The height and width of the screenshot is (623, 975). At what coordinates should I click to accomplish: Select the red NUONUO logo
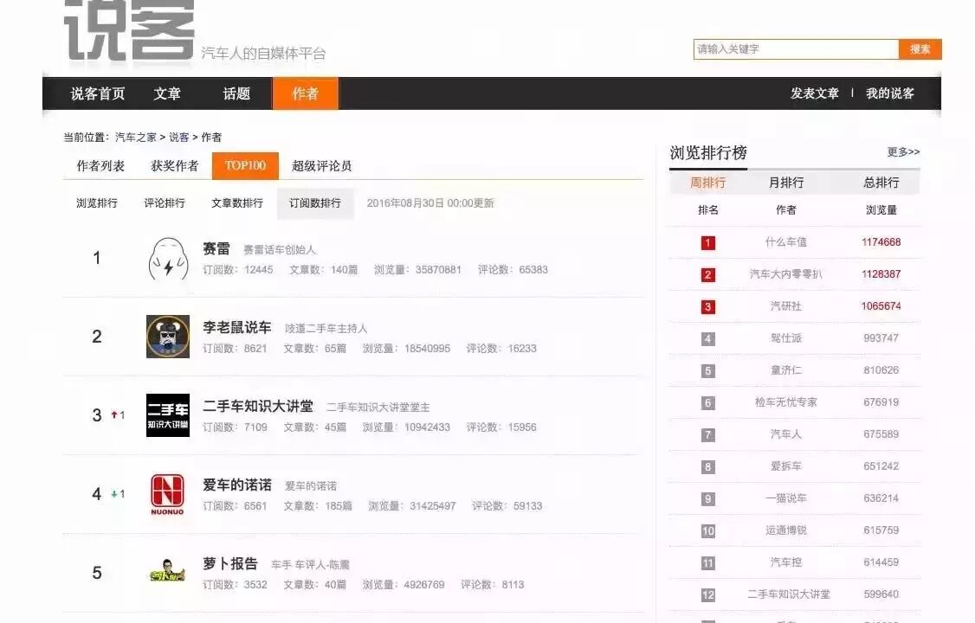pos(168,494)
